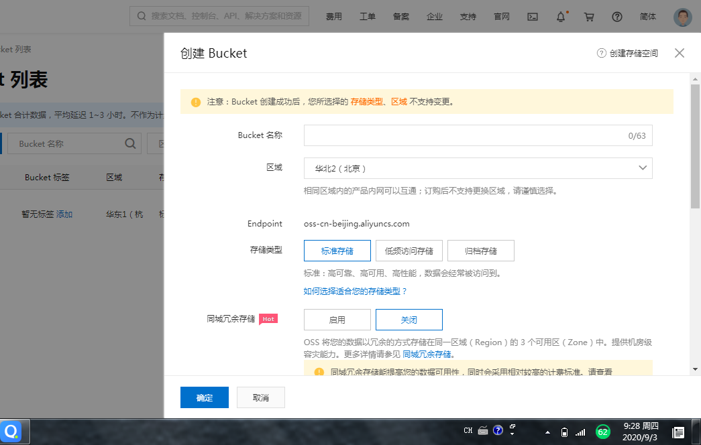
Task: Open the 同城冗余存储 documentation link
Action: pyautogui.click(x=427, y=355)
